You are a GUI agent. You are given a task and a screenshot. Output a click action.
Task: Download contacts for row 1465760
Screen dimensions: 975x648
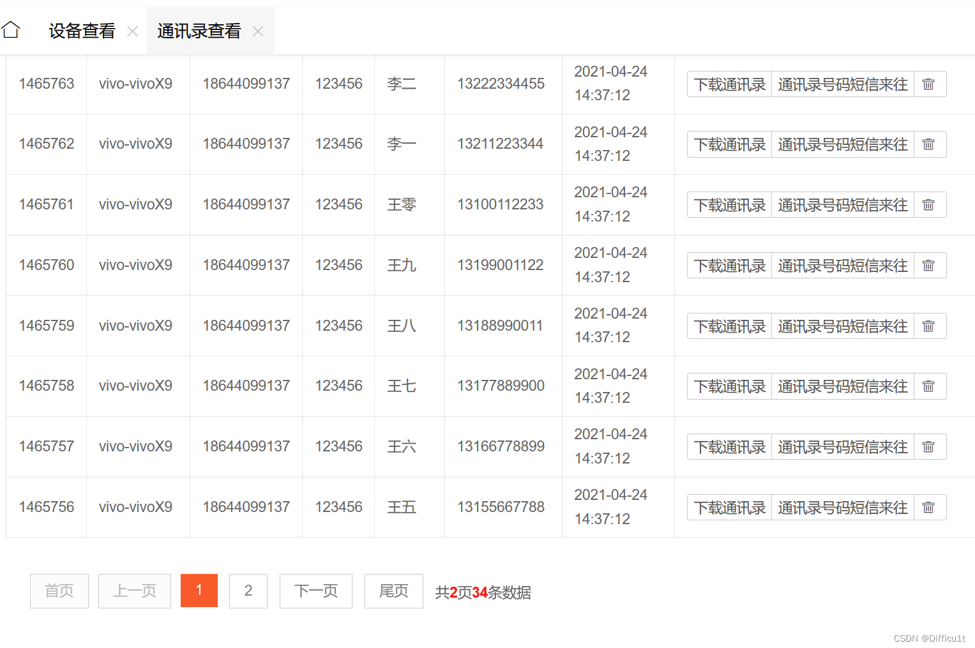point(730,266)
